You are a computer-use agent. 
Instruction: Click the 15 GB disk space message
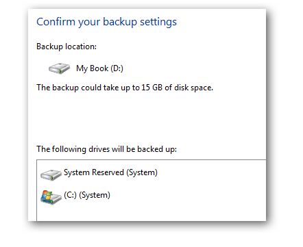point(125,88)
